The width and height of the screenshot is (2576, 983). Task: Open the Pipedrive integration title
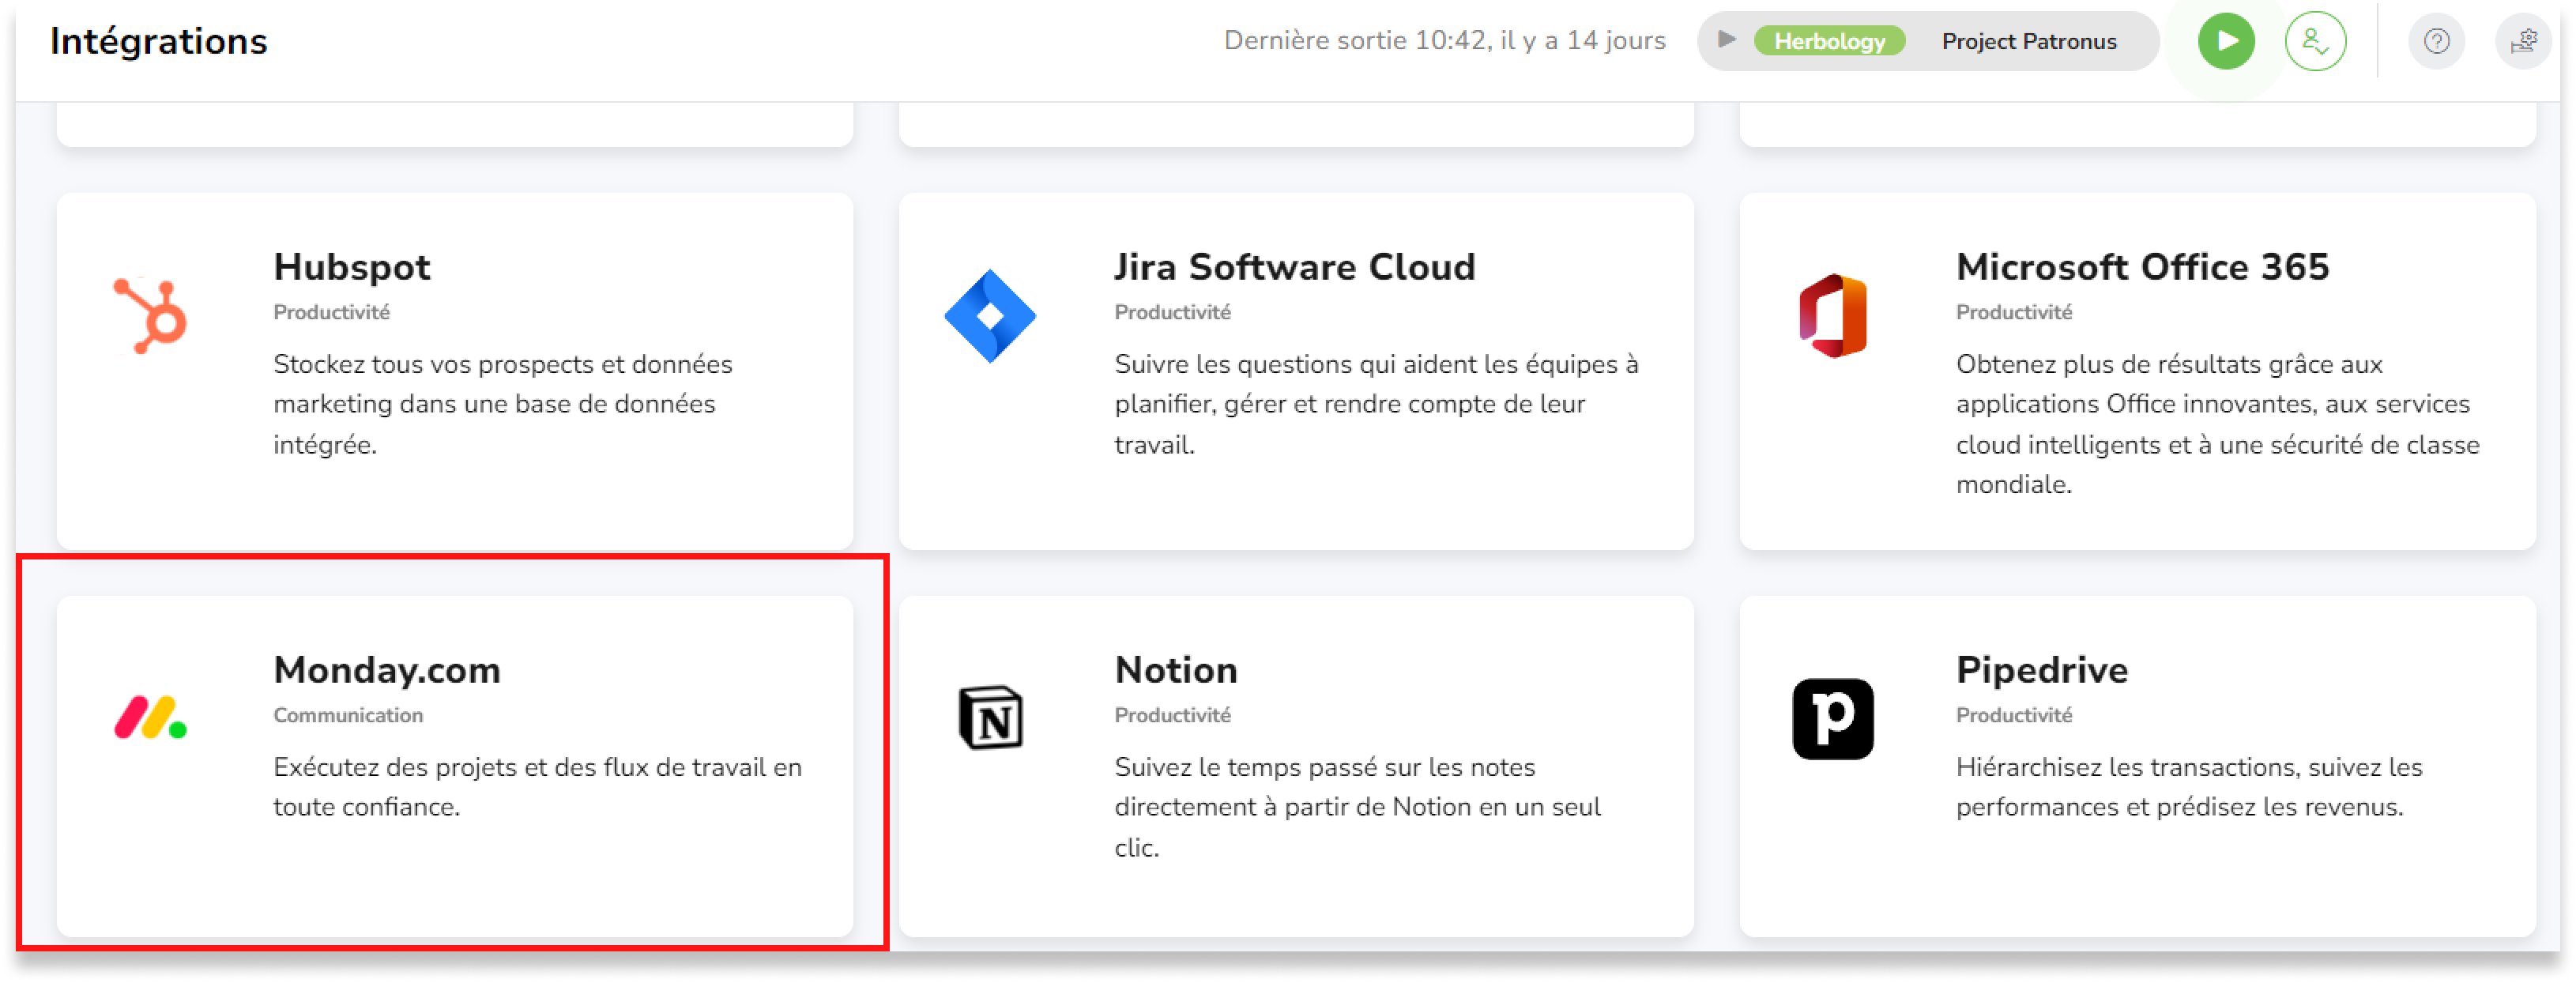coord(2041,670)
